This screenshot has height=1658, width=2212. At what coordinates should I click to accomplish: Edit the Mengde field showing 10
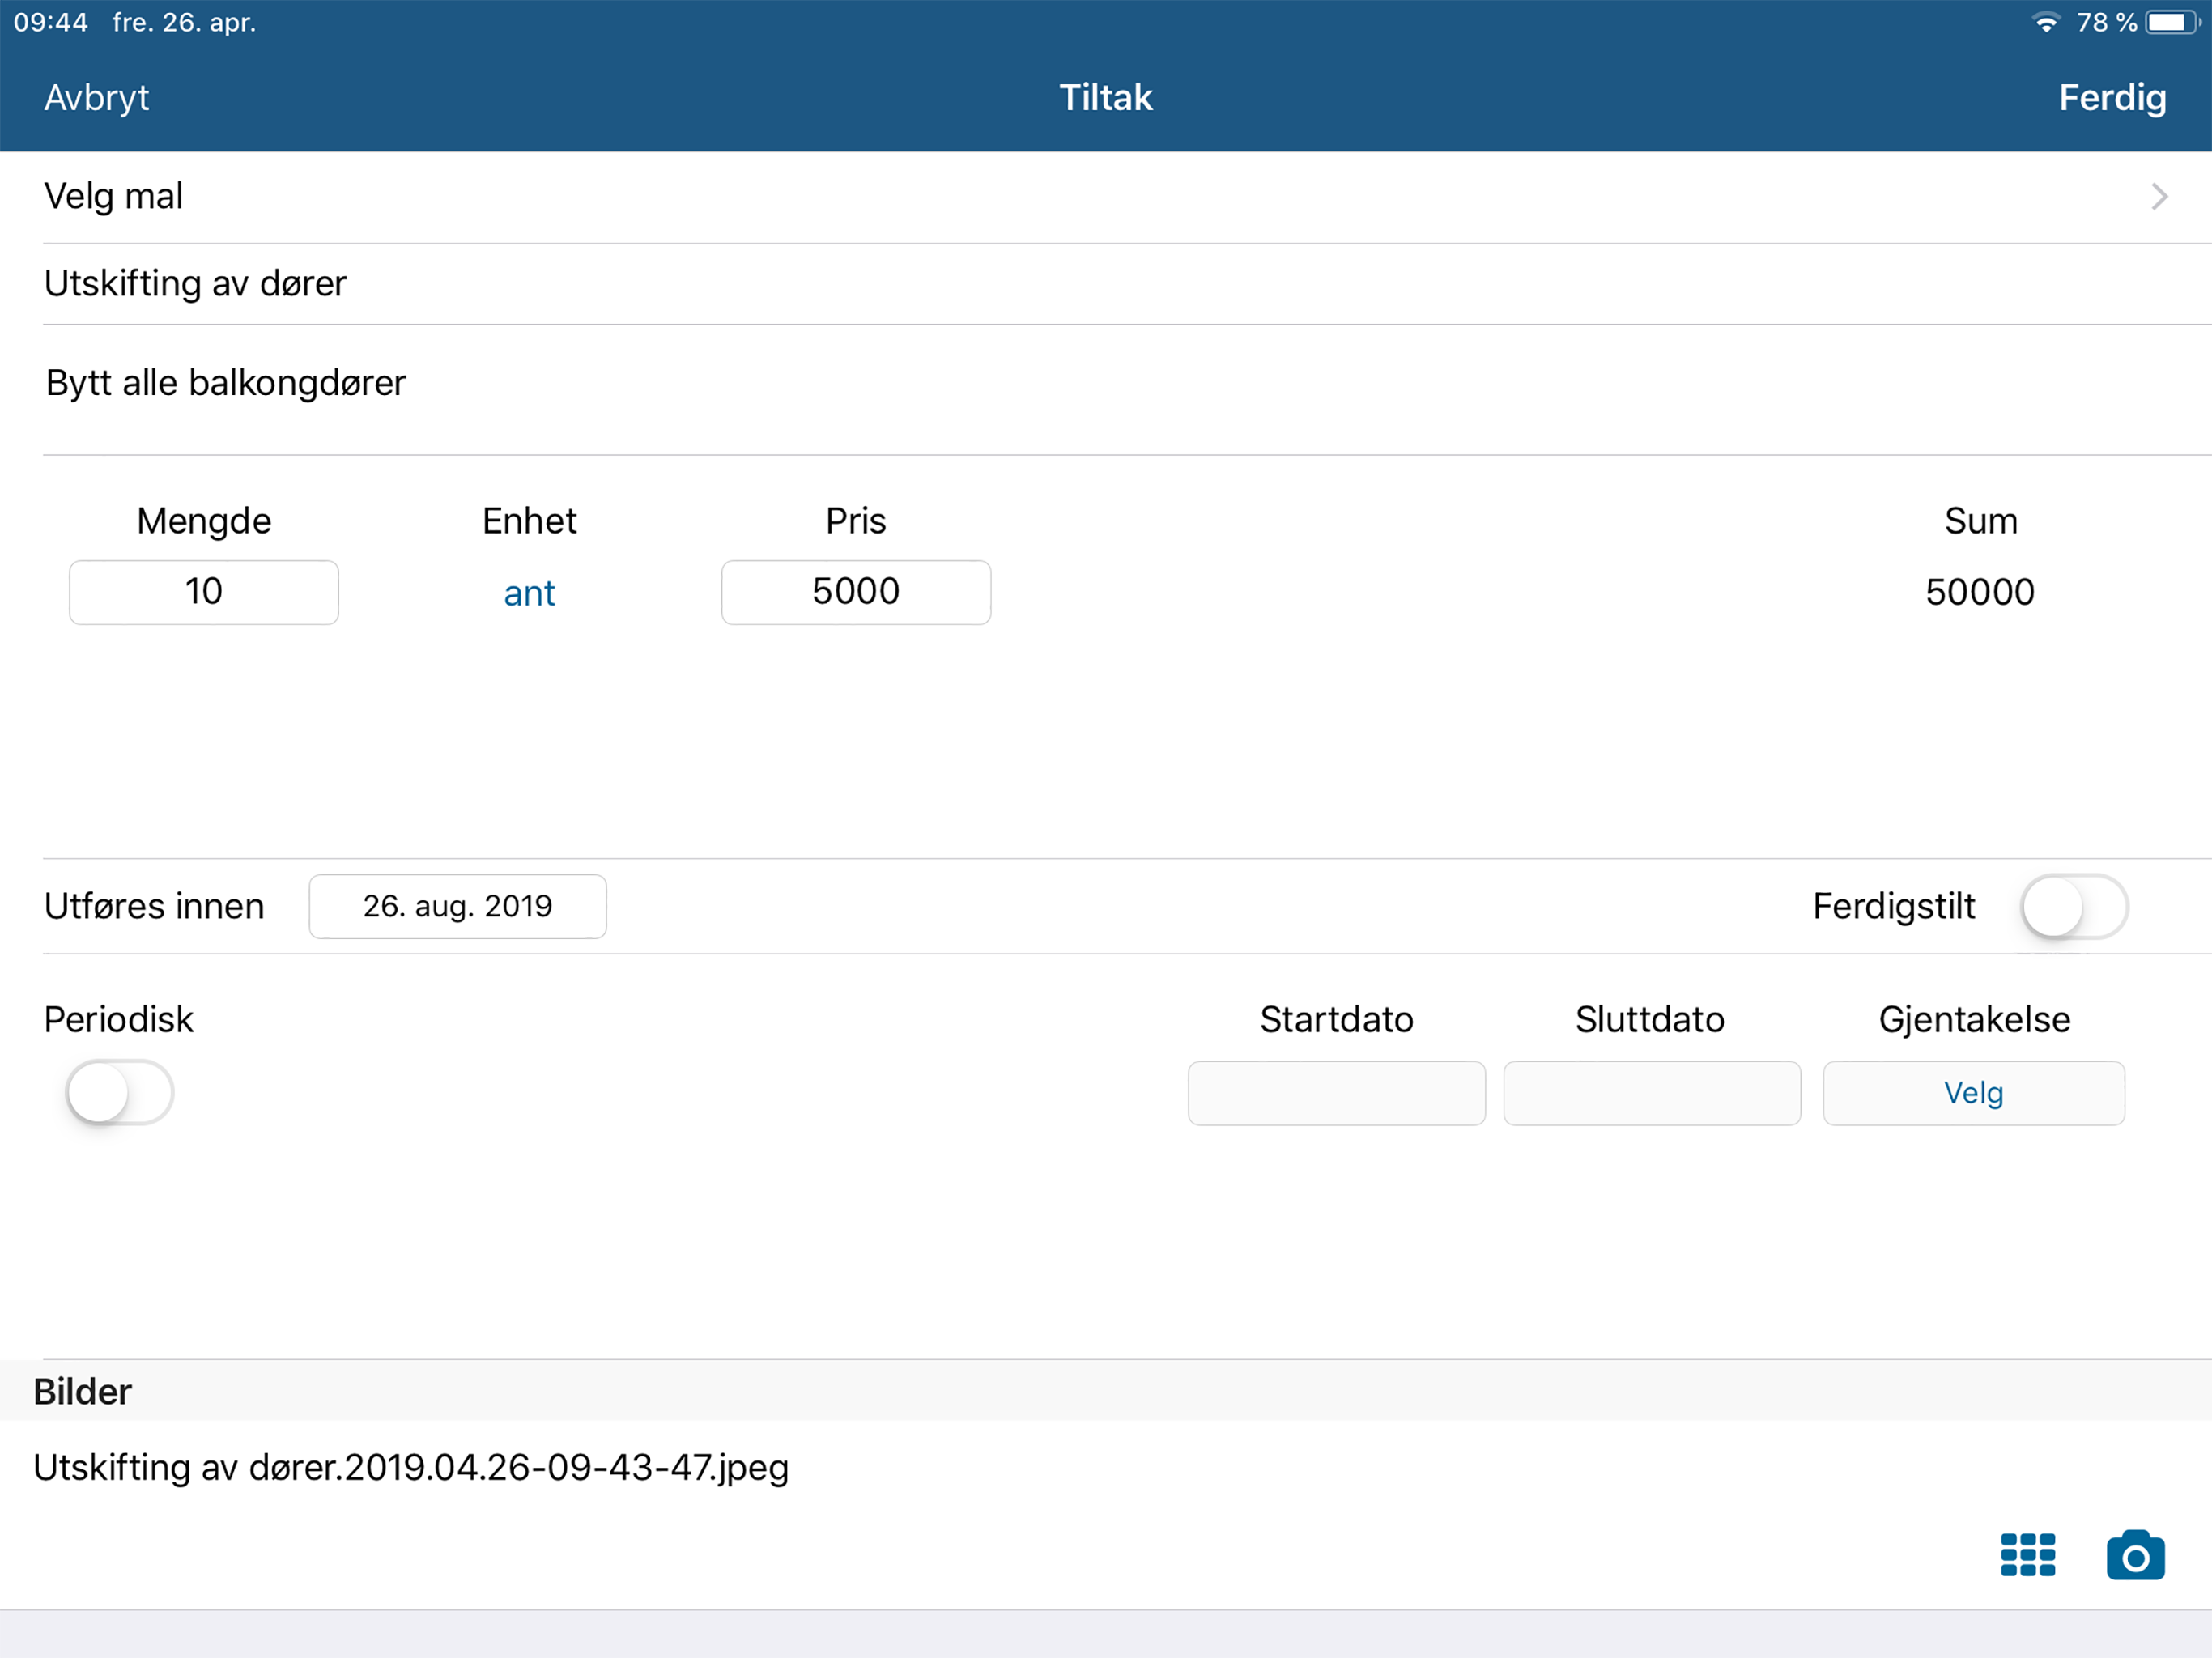[x=204, y=592]
